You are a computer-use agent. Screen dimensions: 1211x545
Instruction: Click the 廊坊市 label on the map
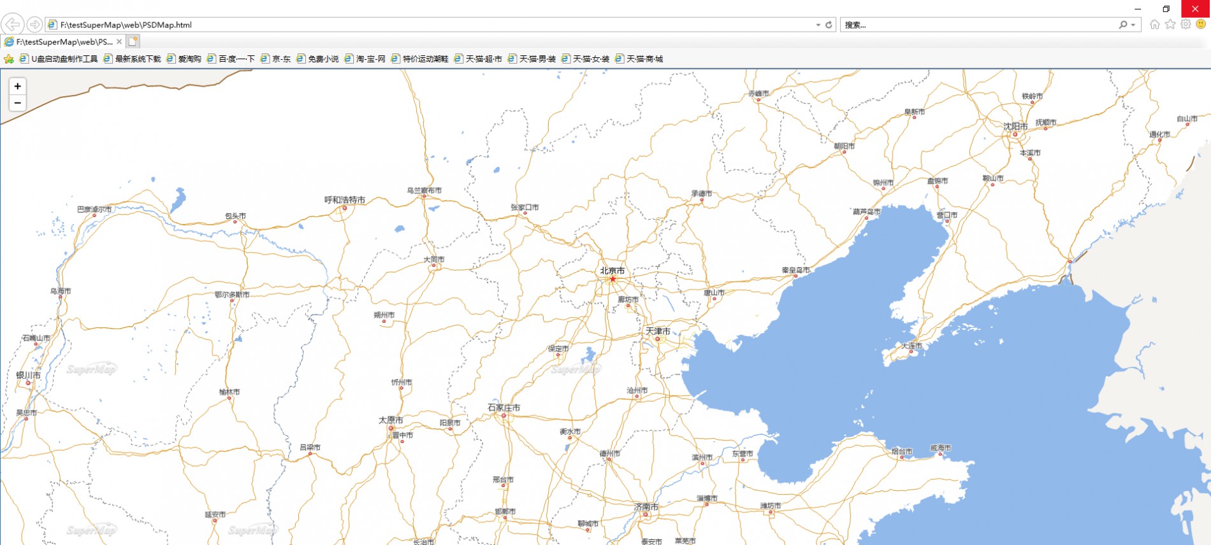628,299
